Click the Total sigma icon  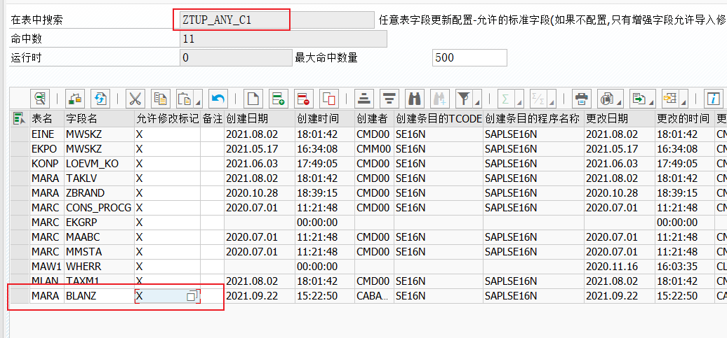pos(505,98)
